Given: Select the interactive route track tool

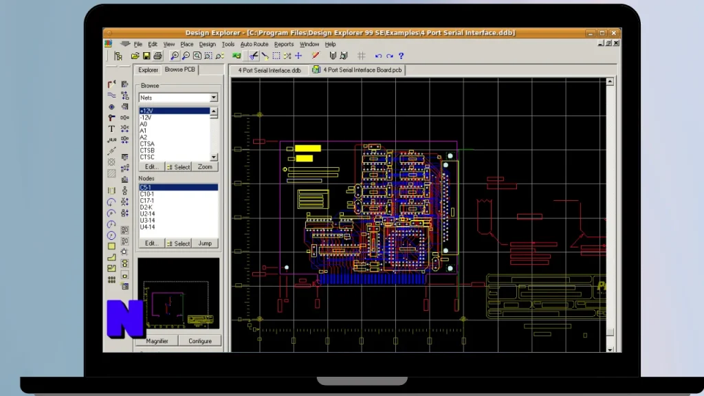Looking at the screenshot, I should 111,84.
